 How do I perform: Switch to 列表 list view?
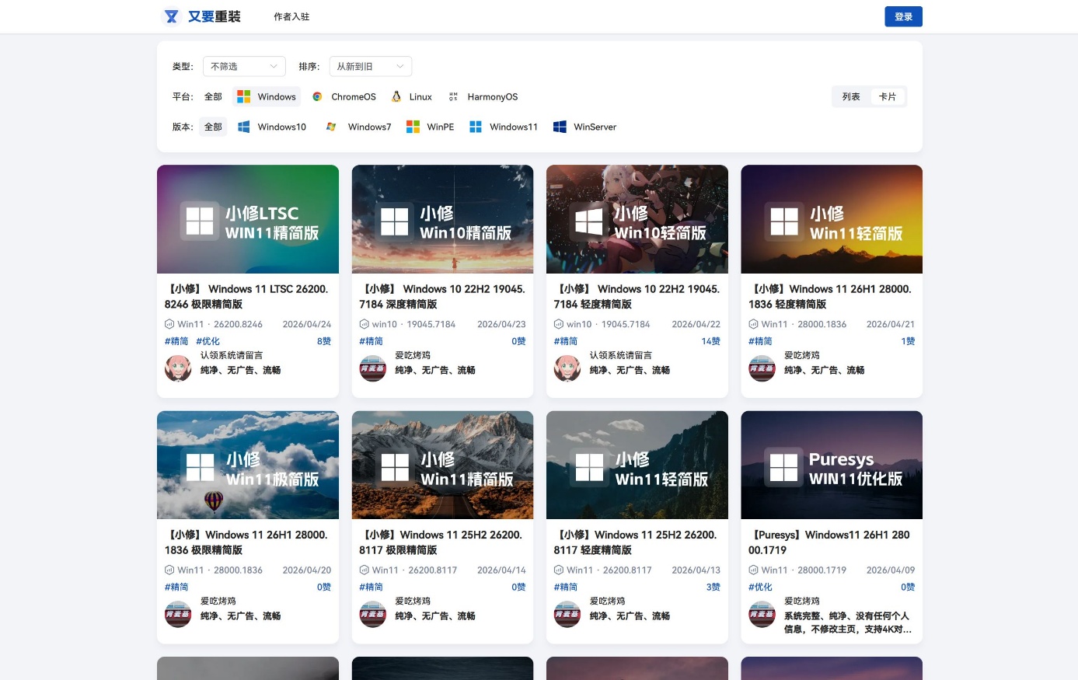click(x=851, y=96)
